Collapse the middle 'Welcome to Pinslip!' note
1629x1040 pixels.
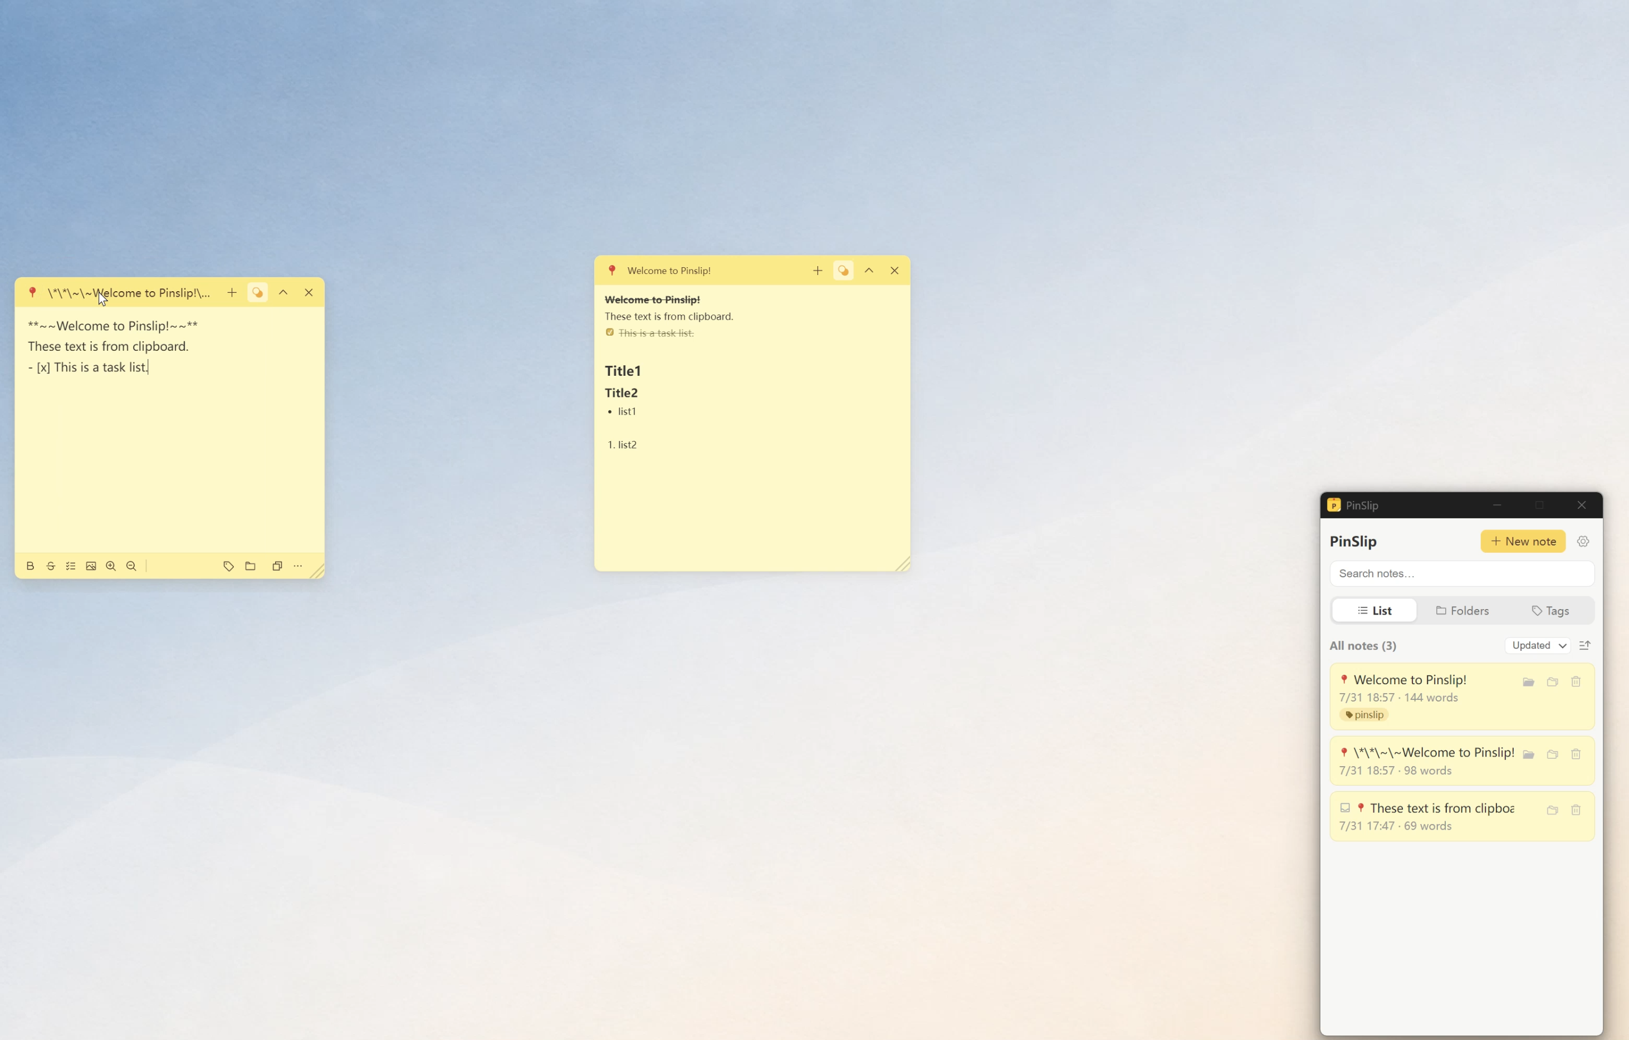pyautogui.click(x=869, y=271)
